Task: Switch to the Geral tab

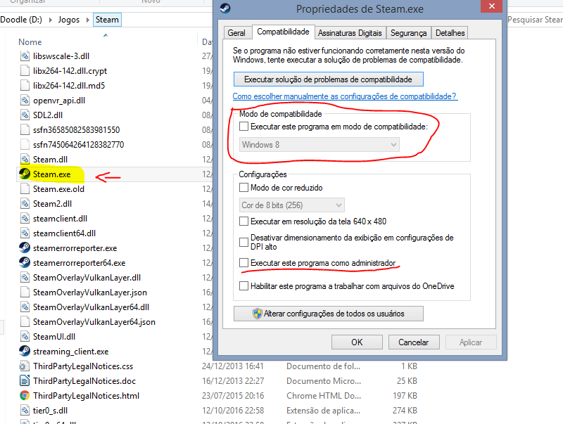Action: (x=236, y=33)
